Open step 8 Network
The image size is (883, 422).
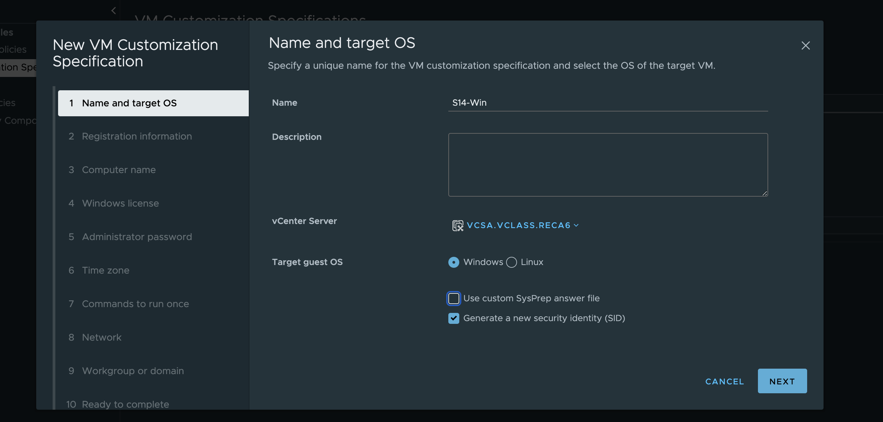[x=101, y=338]
